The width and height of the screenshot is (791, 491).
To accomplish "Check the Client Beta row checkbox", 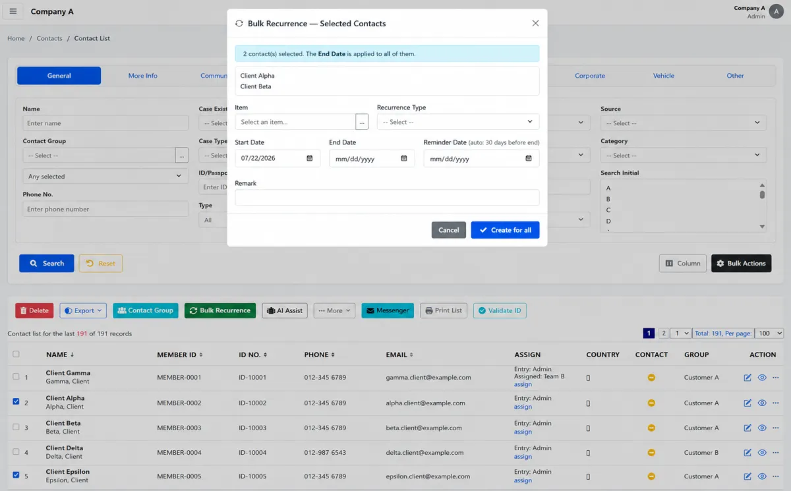I will [16, 426].
